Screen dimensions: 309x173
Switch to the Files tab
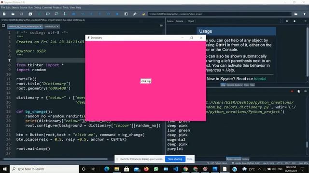pyautogui.click(x=252, y=85)
